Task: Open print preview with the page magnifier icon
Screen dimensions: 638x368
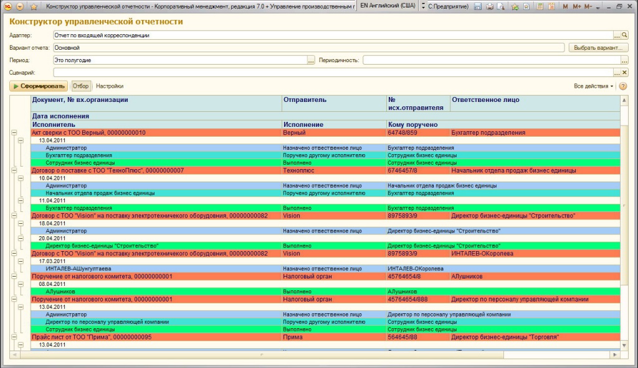Action: (x=501, y=6)
